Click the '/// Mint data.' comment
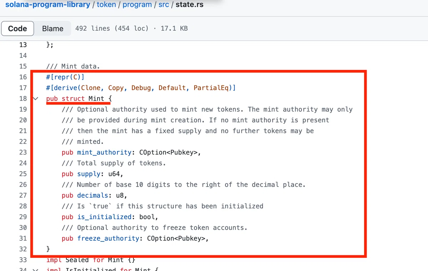The width and height of the screenshot is (428, 271). coord(73,66)
